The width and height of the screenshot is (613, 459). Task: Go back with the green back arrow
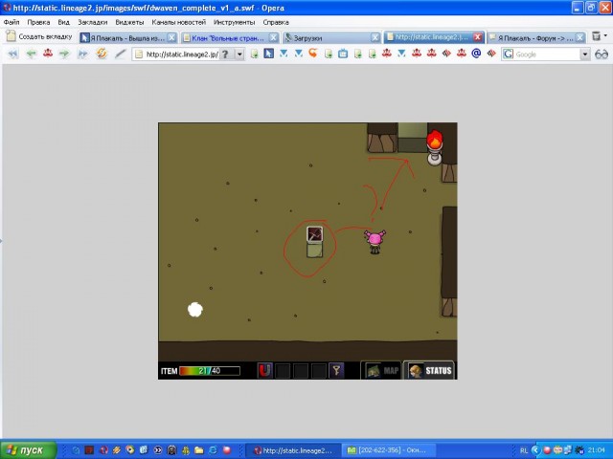point(31,54)
